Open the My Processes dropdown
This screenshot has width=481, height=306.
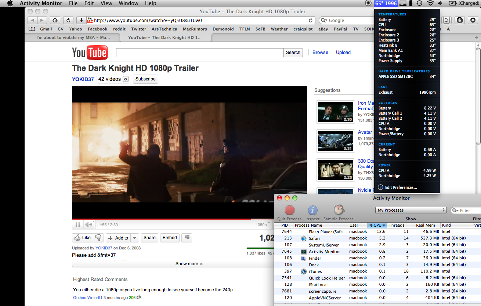click(x=411, y=210)
